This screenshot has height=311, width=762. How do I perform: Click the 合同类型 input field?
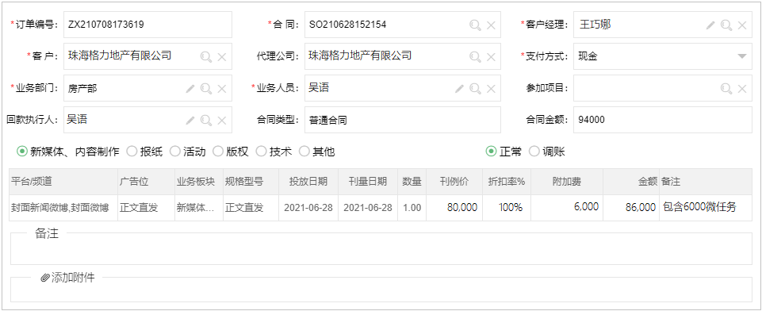402,120
